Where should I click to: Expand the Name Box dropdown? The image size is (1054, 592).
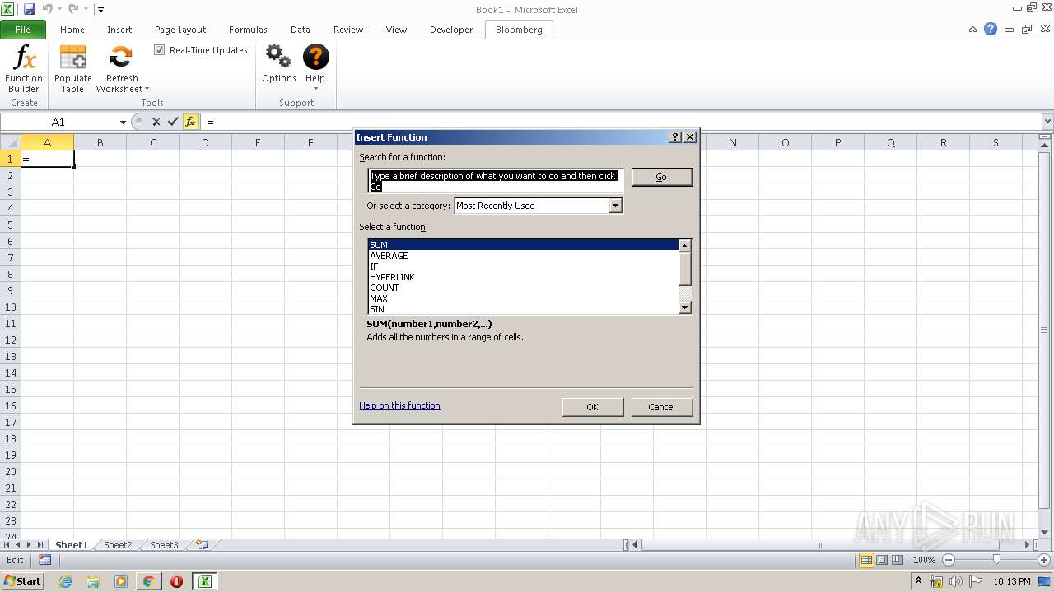(x=123, y=122)
